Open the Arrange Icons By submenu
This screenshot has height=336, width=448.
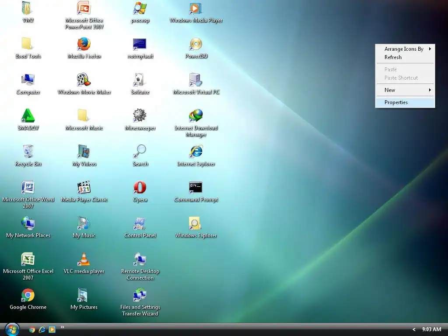click(x=405, y=49)
